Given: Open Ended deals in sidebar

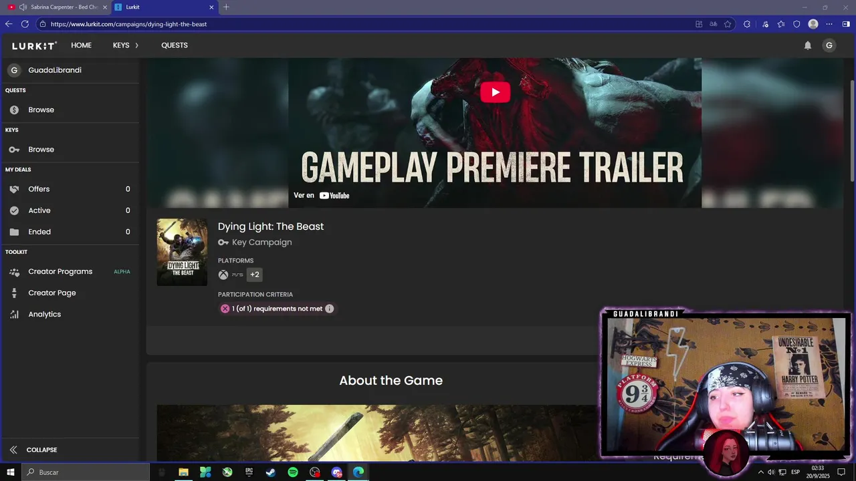Looking at the screenshot, I should pyautogui.click(x=70, y=232).
